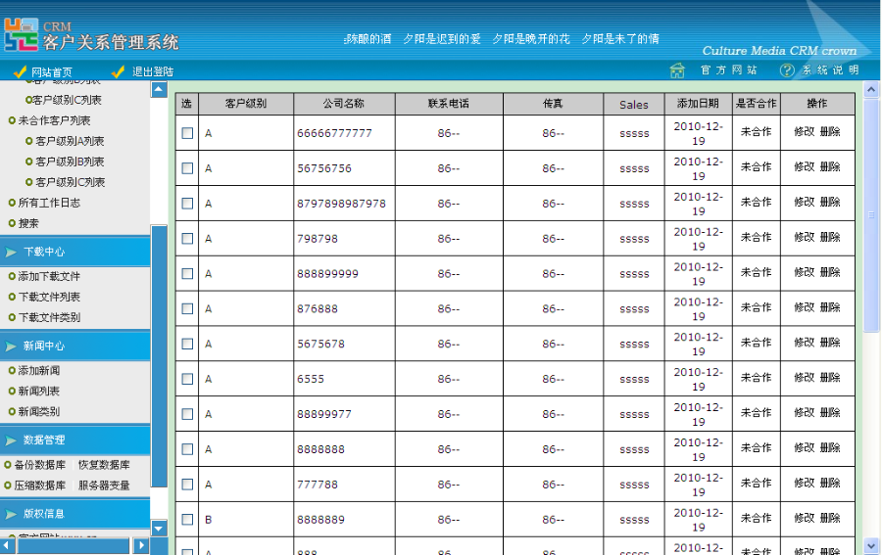Check the box for company 56756756
882x555 pixels.
(x=187, y=168)
